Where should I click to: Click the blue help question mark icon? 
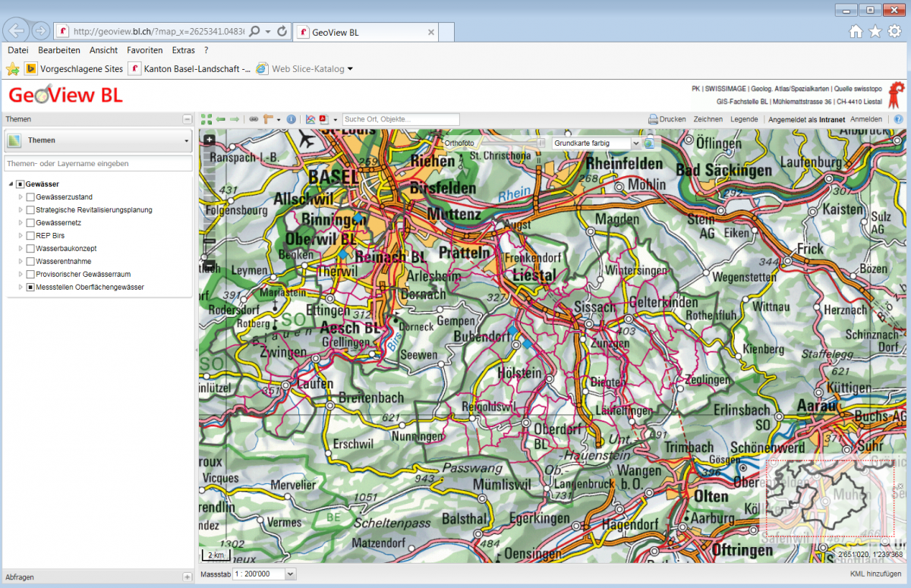click(x=898, y=119)
